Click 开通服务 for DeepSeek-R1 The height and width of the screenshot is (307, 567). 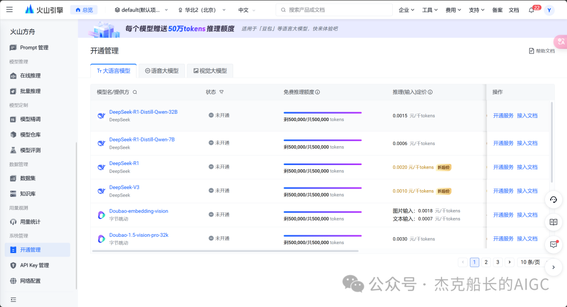click(503, 168)
